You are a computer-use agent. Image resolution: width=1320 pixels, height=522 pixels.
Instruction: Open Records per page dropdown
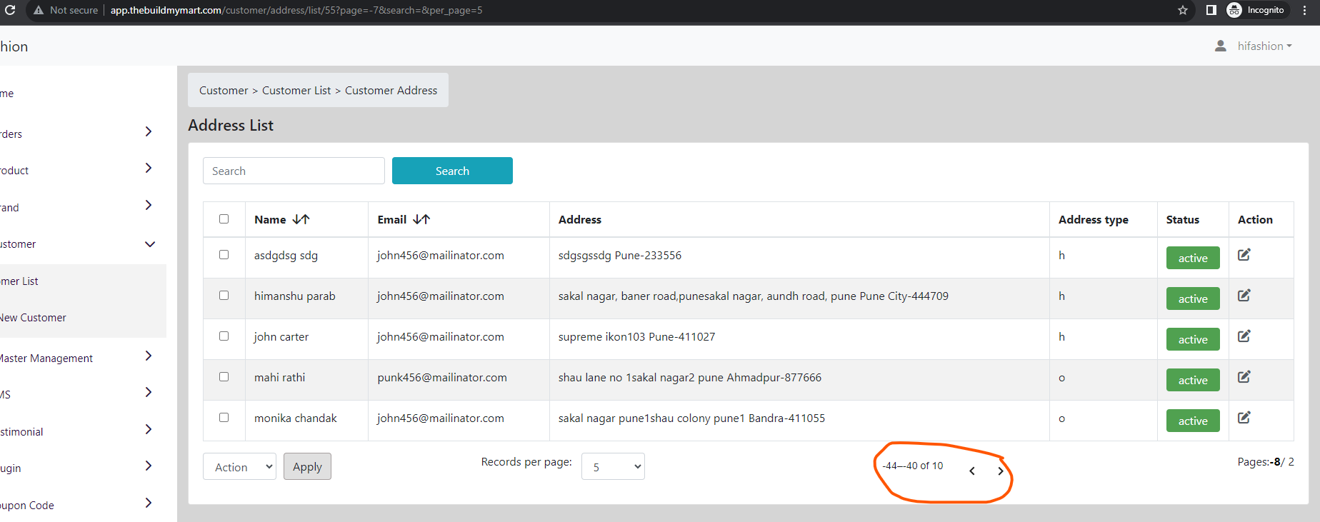(613, 466)
